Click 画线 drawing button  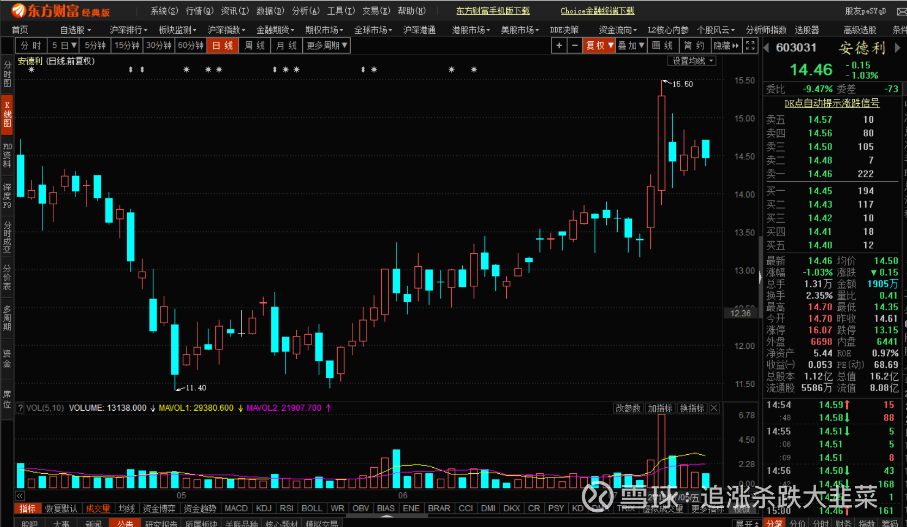point(662,46)
